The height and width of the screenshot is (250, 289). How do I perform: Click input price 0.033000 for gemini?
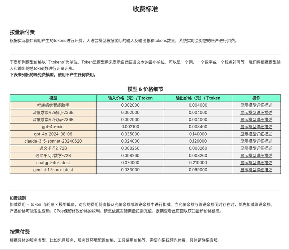coord(130,170)
